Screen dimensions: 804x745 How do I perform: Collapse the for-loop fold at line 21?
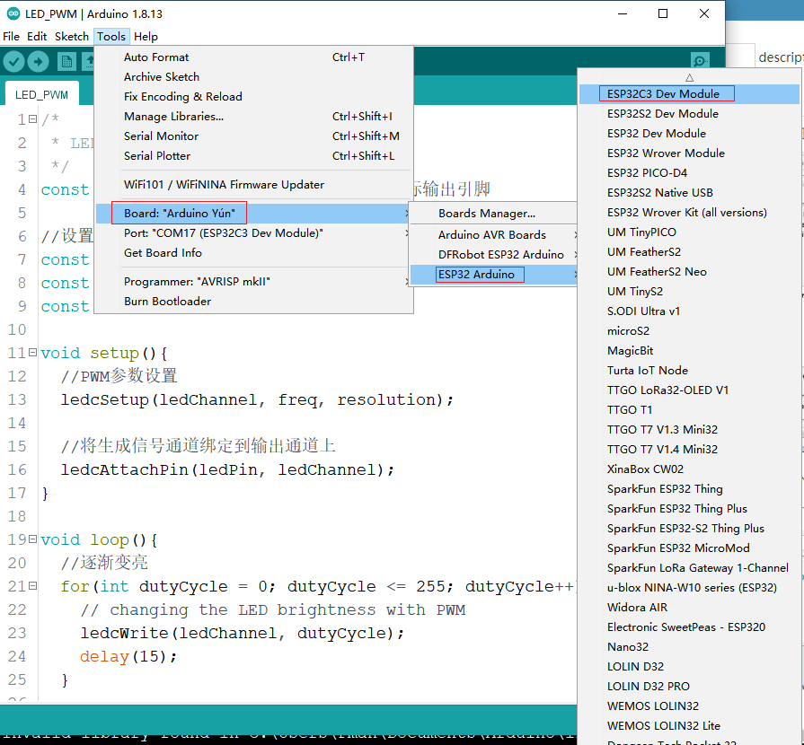tap(33, 585)
